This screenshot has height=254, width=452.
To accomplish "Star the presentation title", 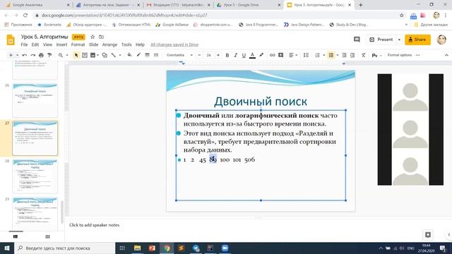I will pyautogui.click(x=93, y=37).
